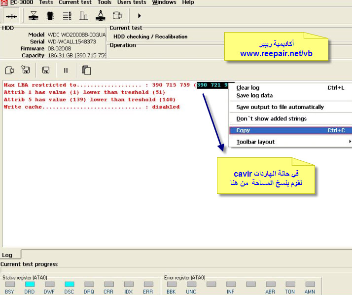Click the model value WDC WD2000BB-00GUA
352x295 pixels.
[x=76, y=35]
